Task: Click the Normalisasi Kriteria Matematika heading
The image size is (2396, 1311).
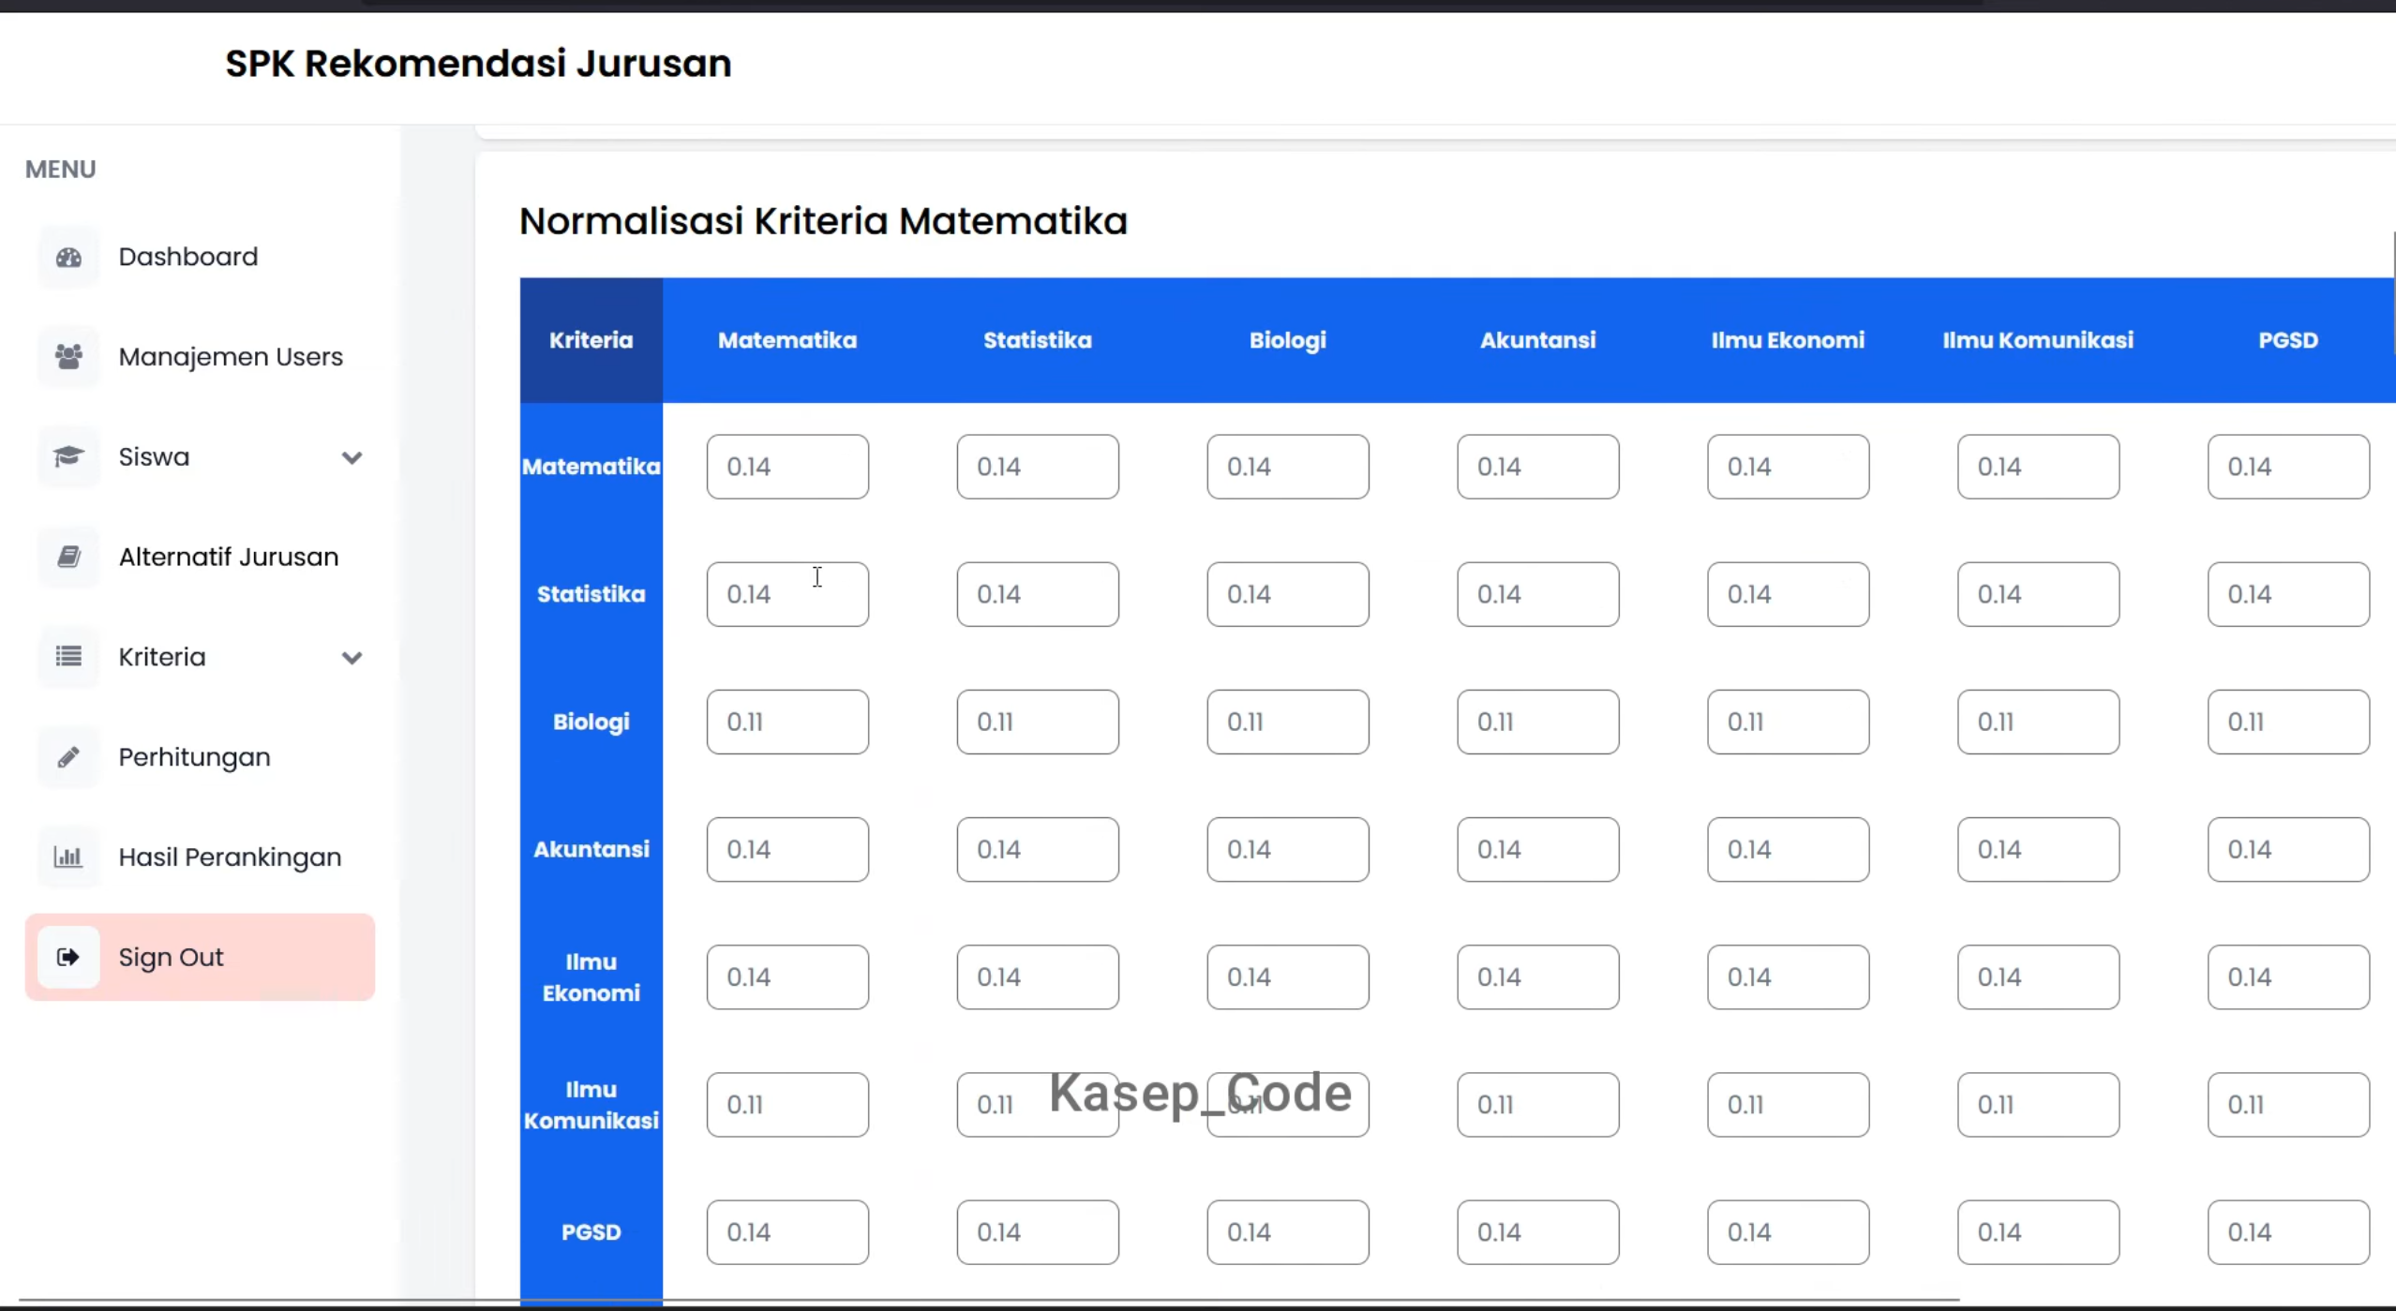Action: click(823, 221)
